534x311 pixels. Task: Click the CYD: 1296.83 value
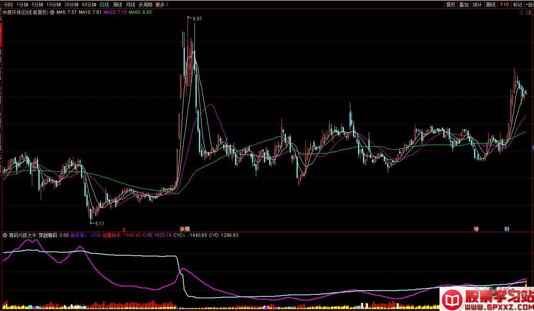coord(224,235)
